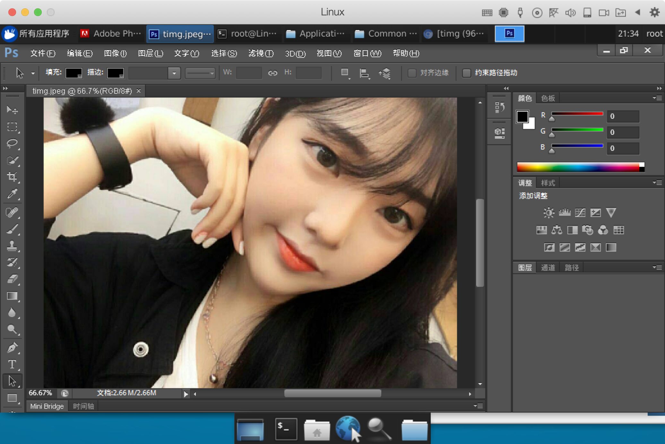The height and width of the screenshot is (444, 665).
Task: Open the History panel icon
Action: [x=499, y=107]
